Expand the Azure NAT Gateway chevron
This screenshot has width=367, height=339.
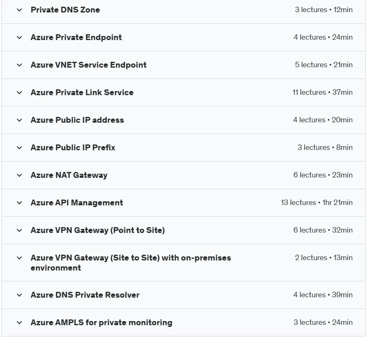click(x=20, y=175)
